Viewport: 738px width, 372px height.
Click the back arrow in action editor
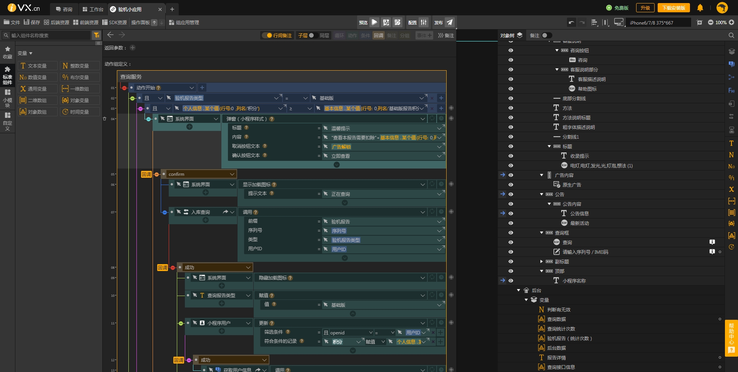[110, 35]
